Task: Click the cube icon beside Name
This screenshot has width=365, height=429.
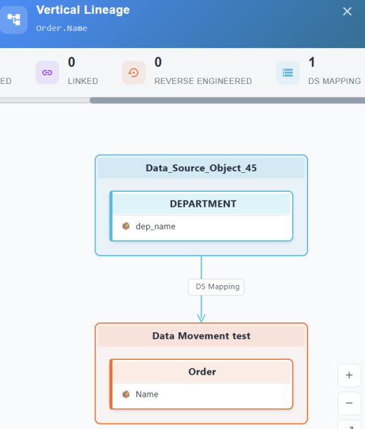Action: [126, 394]
